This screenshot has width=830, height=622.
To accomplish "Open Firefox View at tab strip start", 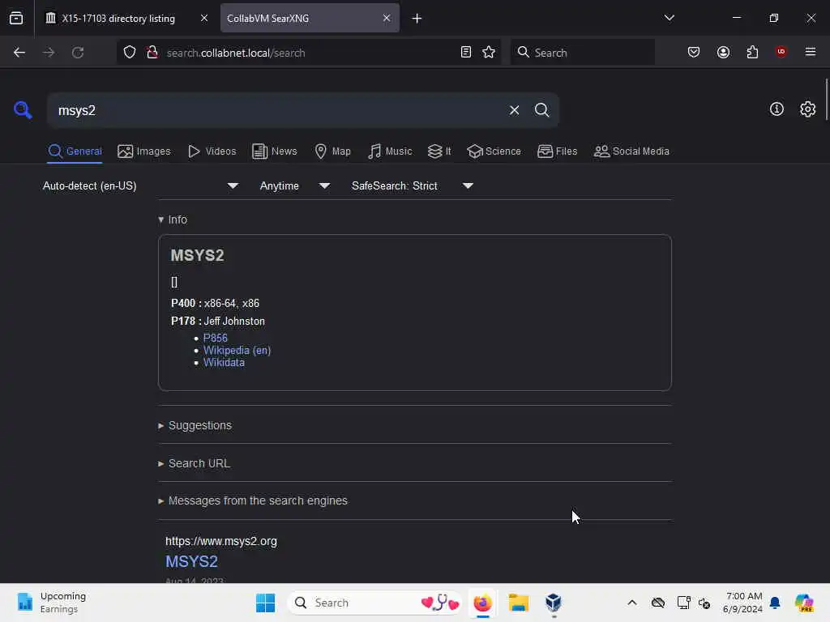I will click(x=16, y=18).
